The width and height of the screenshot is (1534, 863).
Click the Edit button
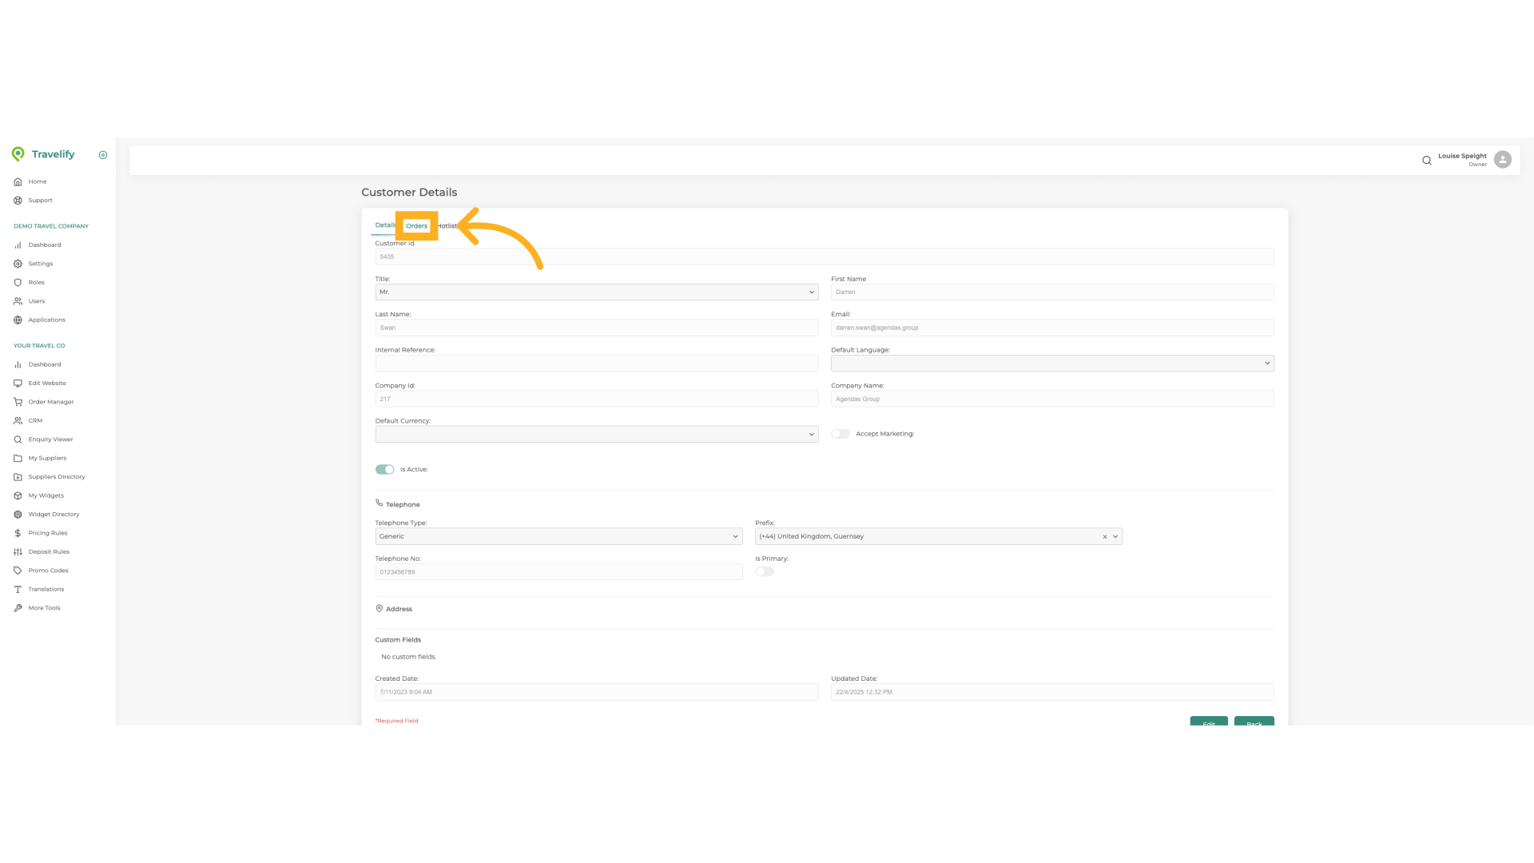point(1209,723)
